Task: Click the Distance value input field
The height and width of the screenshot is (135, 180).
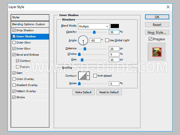Action: click(x=114, y=49)
